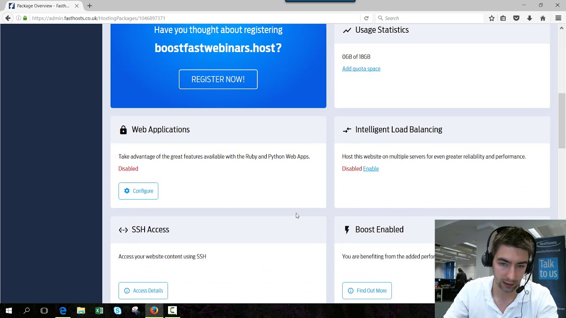This screenshot has height=318, width=566.
Task: Open Task View on taskbar
Action: click(44, 310)
